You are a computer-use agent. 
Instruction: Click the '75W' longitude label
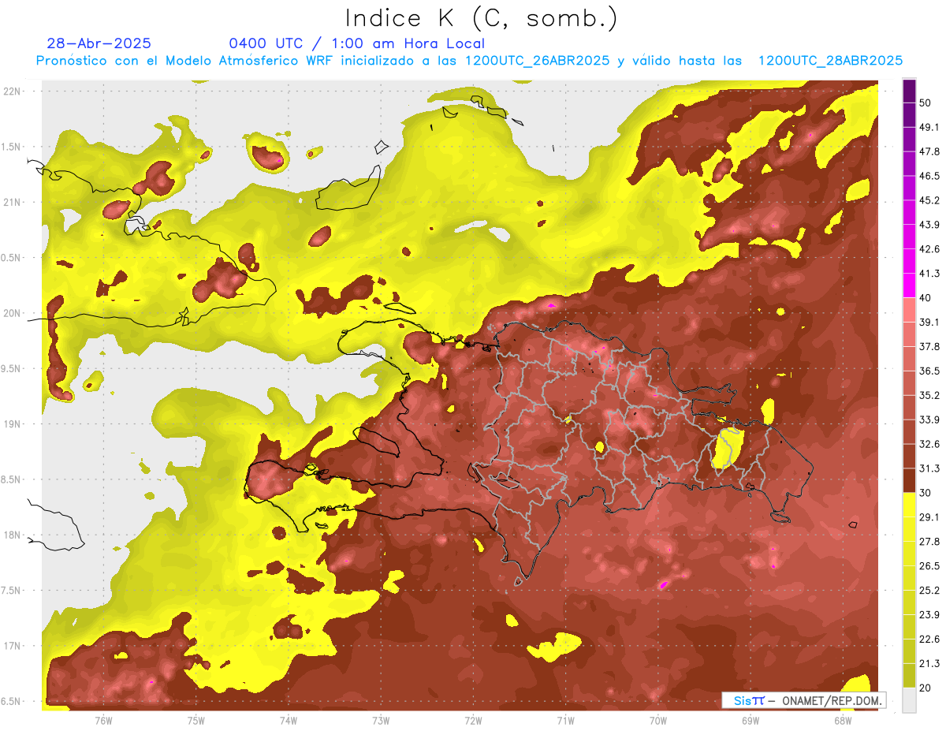(196, 720)
